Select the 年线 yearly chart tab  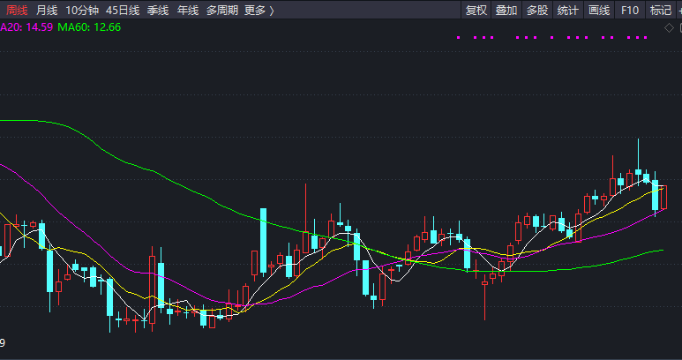[188, 10]
